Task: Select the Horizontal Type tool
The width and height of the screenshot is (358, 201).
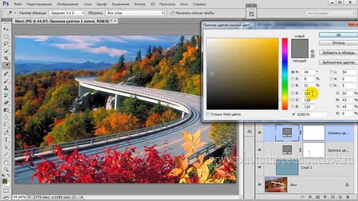Action: tap(6, 140)
